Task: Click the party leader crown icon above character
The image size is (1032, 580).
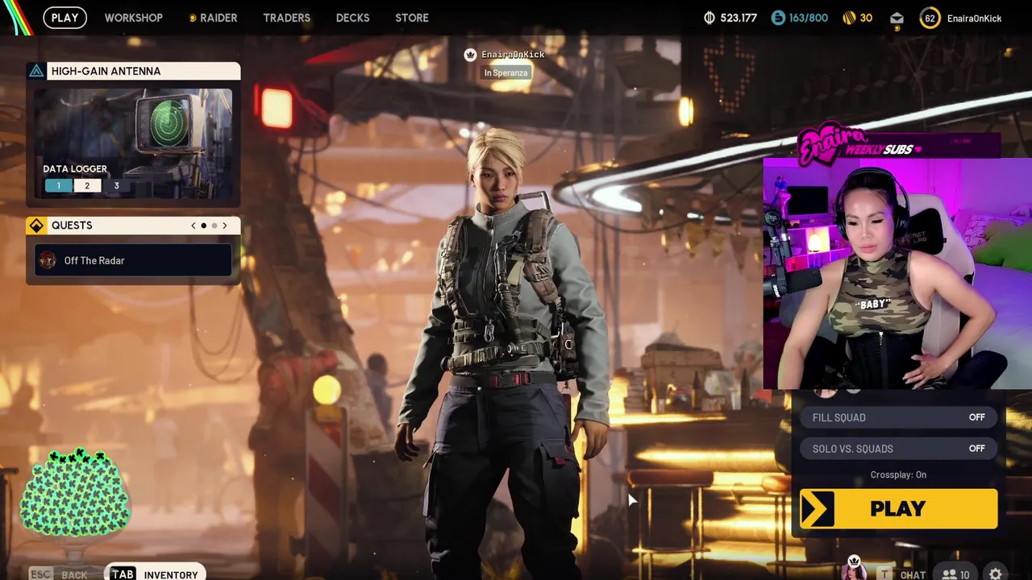Action: click(x=470, y=55)
